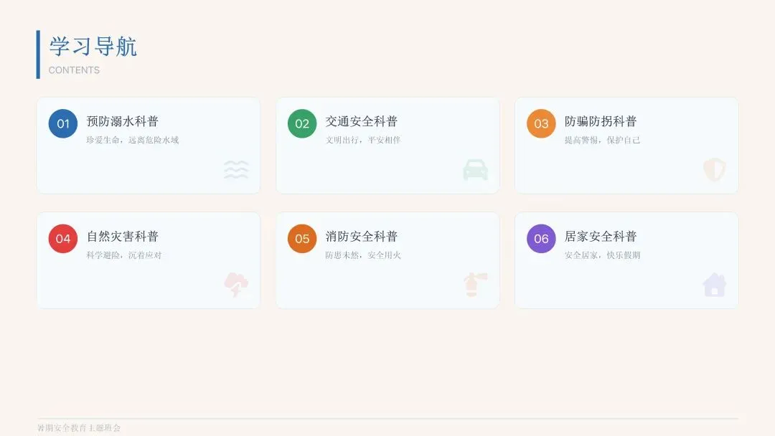
Task: Go to 防骗防拐科普 section title
Action: [x=601, y=121]
